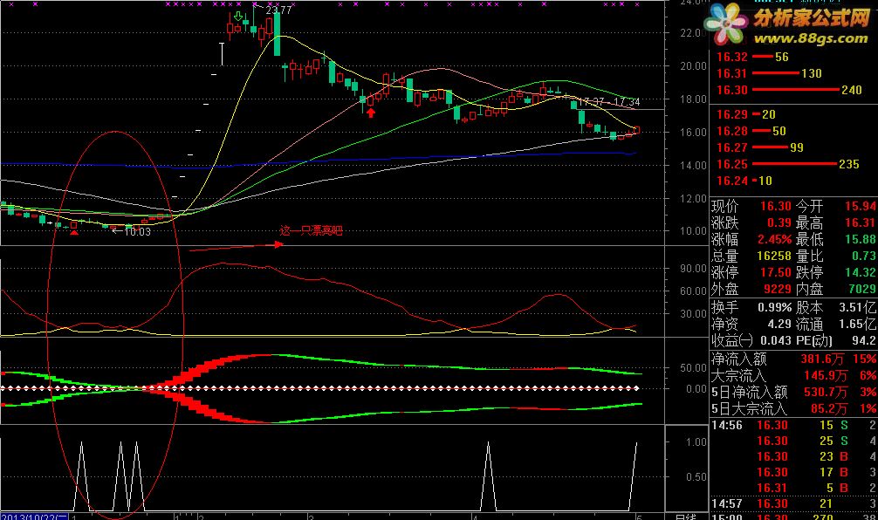Click the 涨跌 change value 0.39
Image resolution: width=878 pixels, height=520 pixels.
(x=779, y=222)
